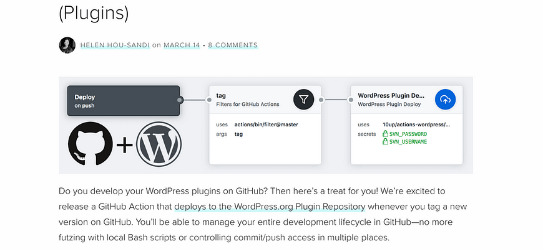Click the SVN_USERNAME secret text
543x249 pixels.
(408, 141)
